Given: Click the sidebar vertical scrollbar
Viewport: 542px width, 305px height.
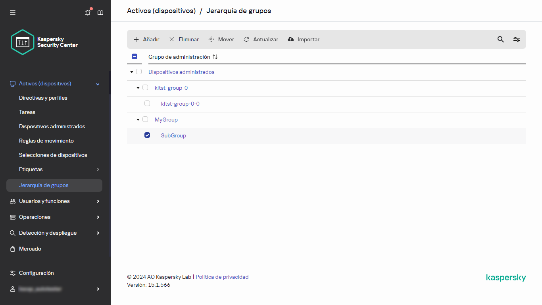Looking at the screenshot, I should [110, 159].
